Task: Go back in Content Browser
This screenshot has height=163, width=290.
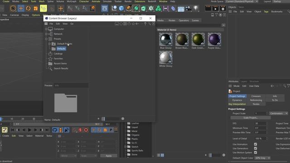Action: 137,24
